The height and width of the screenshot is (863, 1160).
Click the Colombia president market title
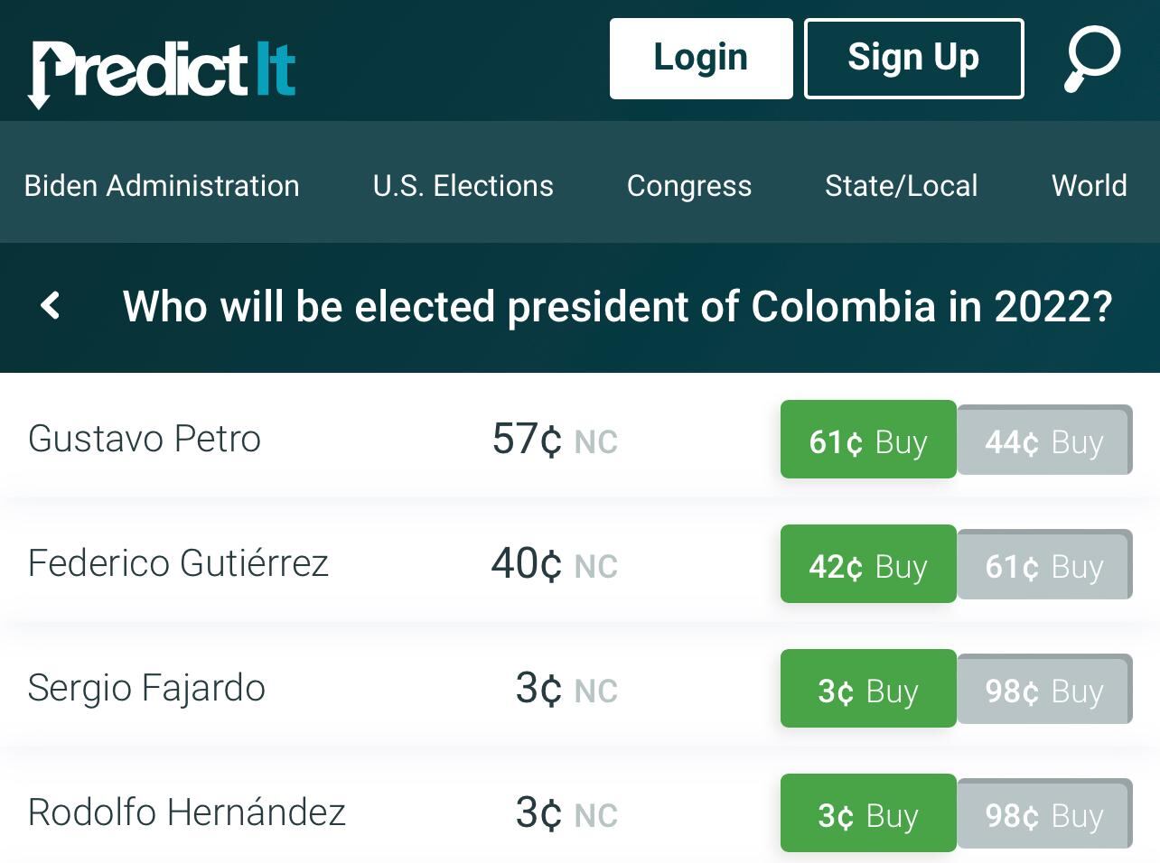pyautogui.click(x=617, y=307)
